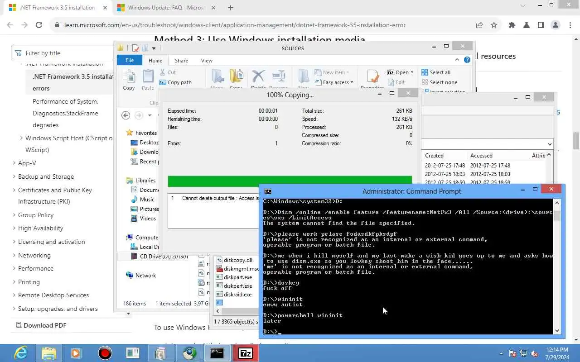Click the Created column header
The width and height of the screenshot is (580, 362).
tap(434, 155)
